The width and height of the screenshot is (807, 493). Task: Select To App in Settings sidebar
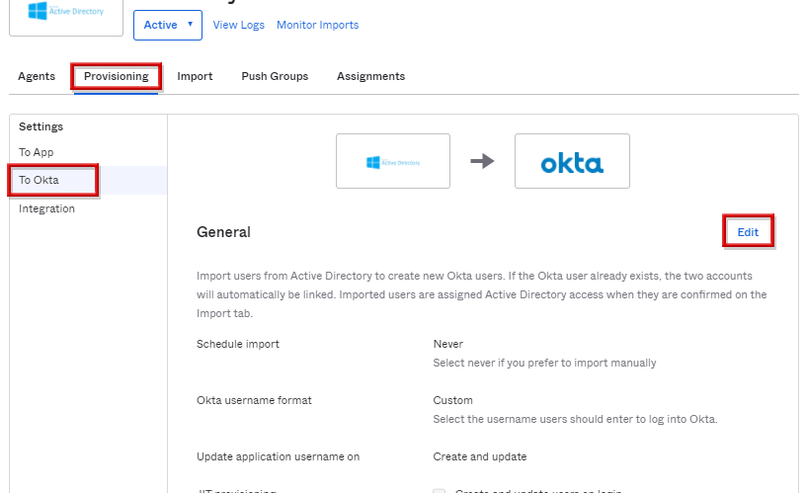(x=37, y=152)
